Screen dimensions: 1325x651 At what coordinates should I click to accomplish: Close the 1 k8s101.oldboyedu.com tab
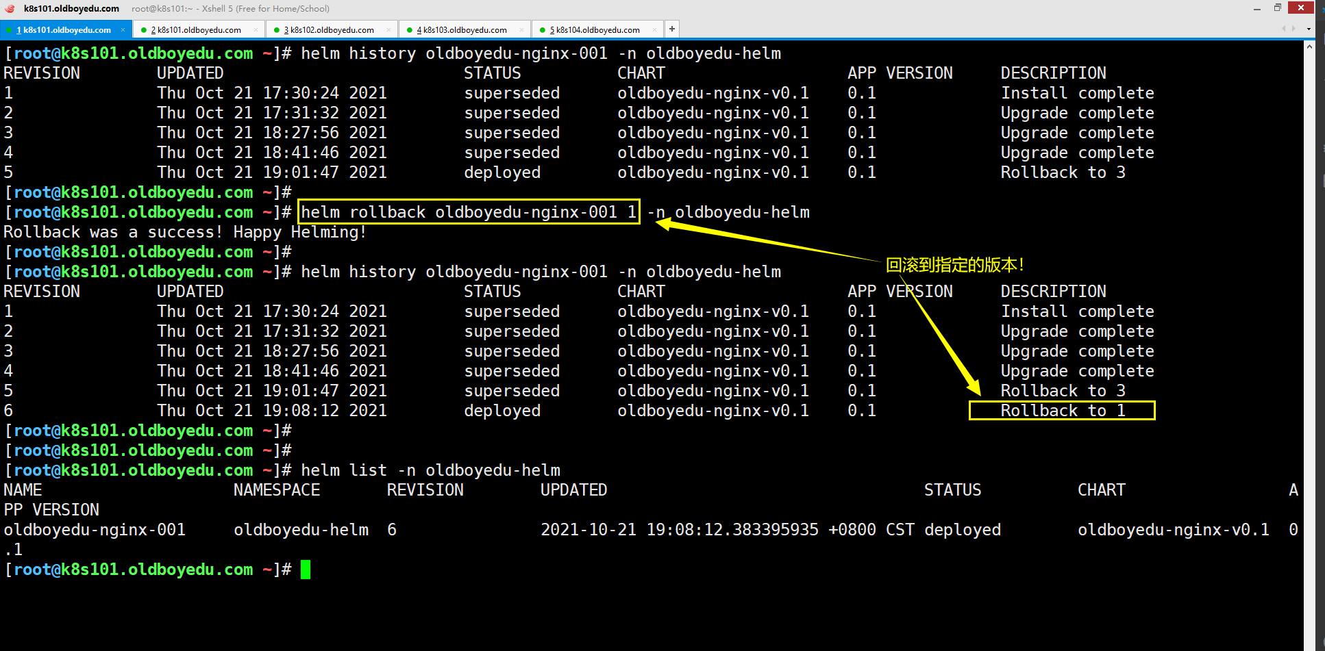coord(123,30)
